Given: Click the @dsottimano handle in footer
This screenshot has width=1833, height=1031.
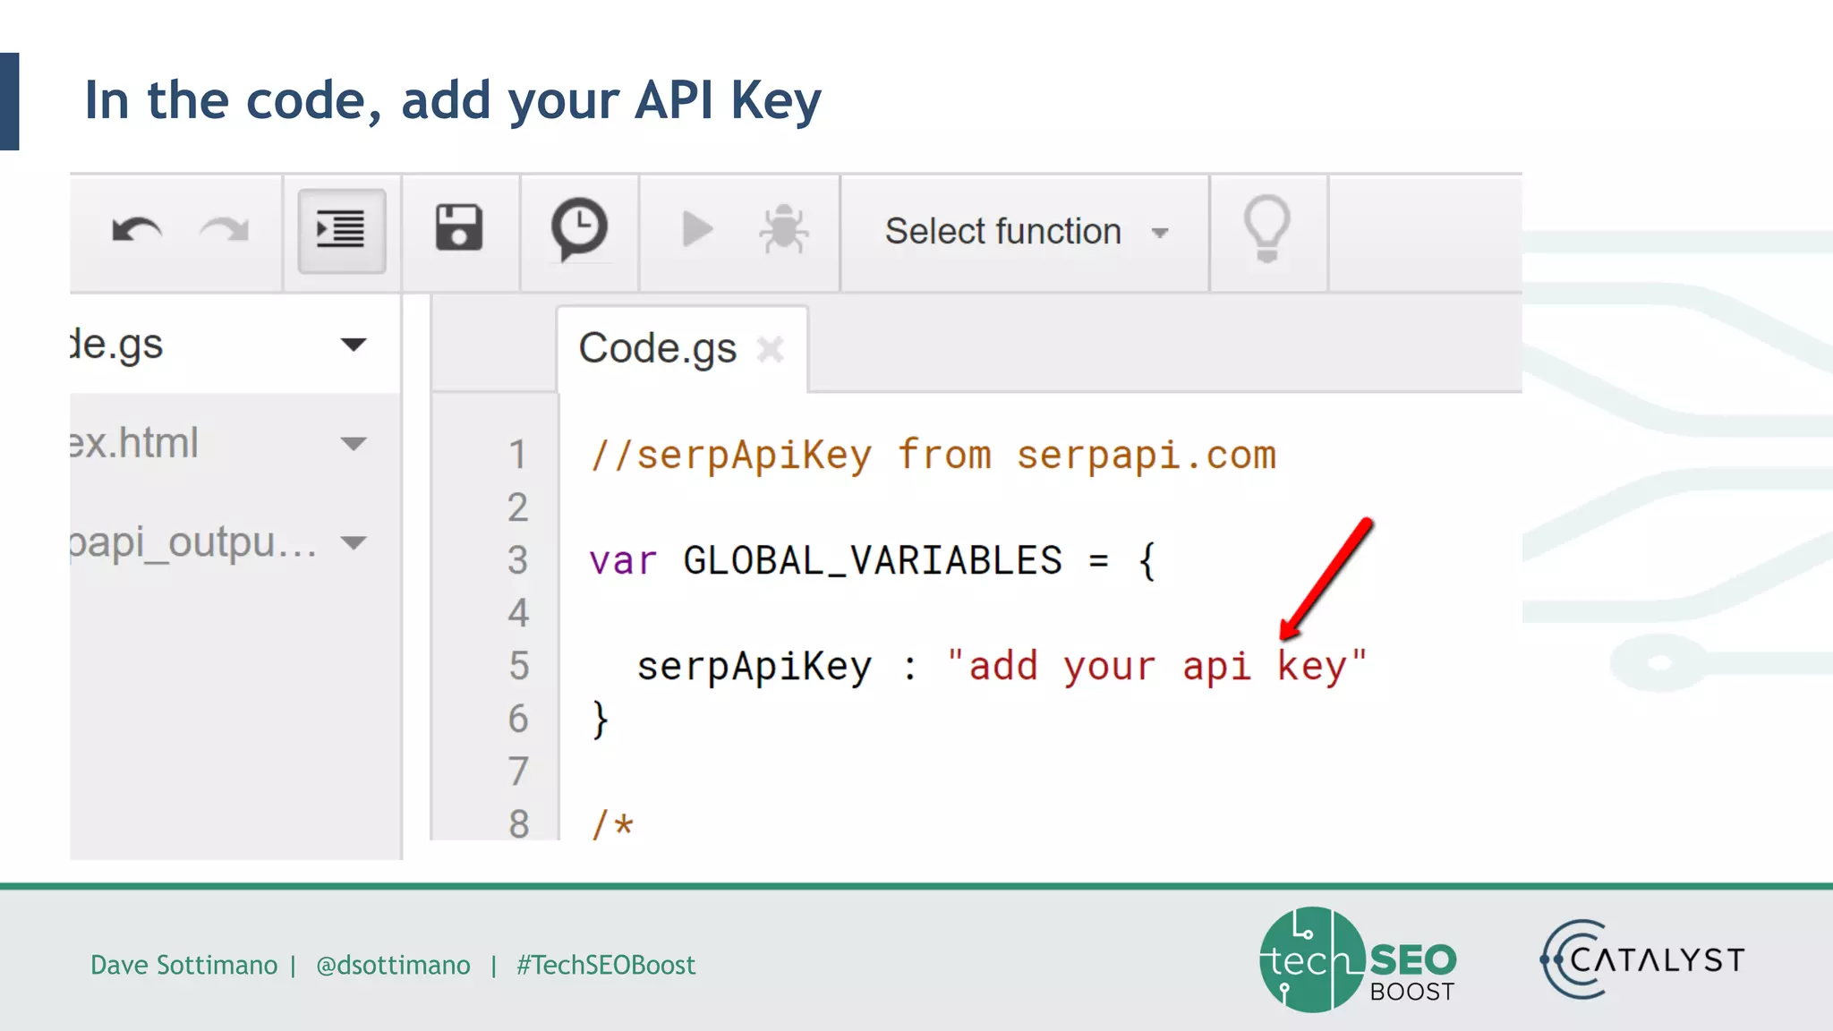Looking at the screenshot, I should click(x=393, y=965).
